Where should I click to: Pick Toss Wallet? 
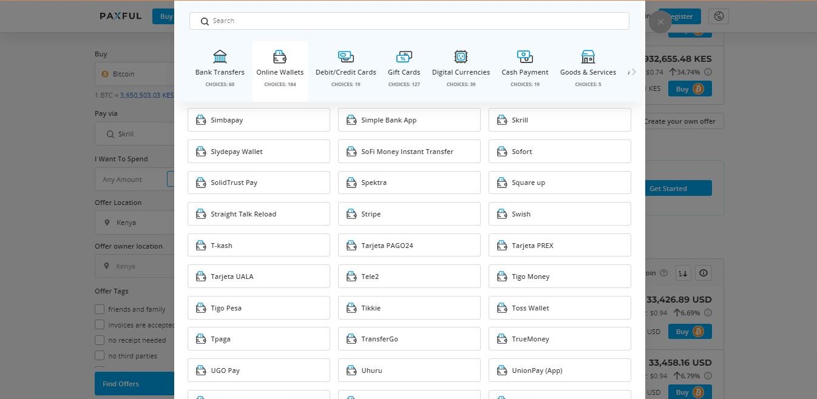coord(560,308)
